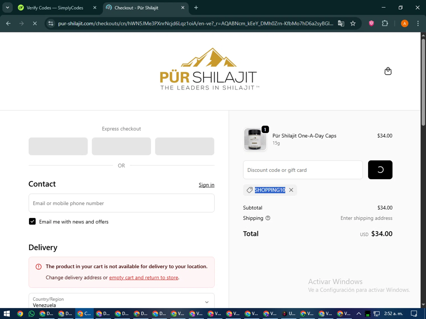Close the Verify Codes — SimplyCodes tab
This screenshot has height=319, width=426.
coord(95,8)
